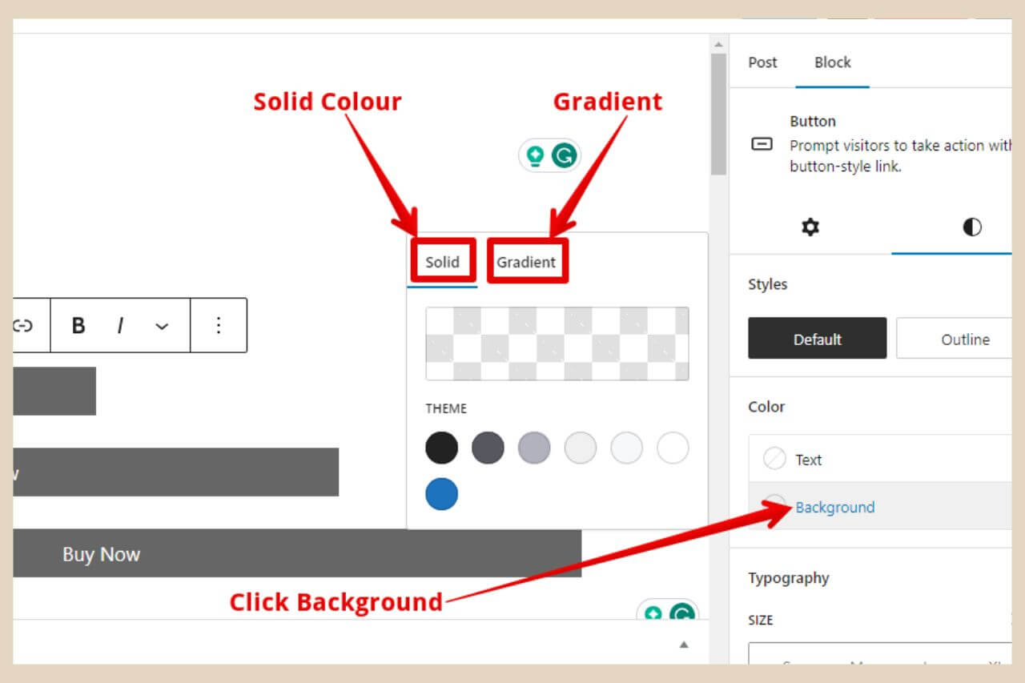Collapse the panel using the upward triangle
Screen dimensions: 1025x683
coord(684,644)
